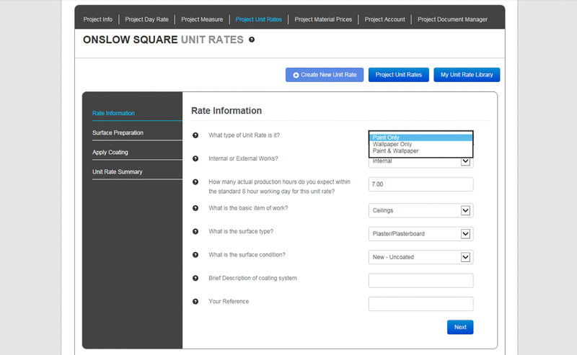Click help icon for surface type question

pyautogui.click(x=195, y=232)
